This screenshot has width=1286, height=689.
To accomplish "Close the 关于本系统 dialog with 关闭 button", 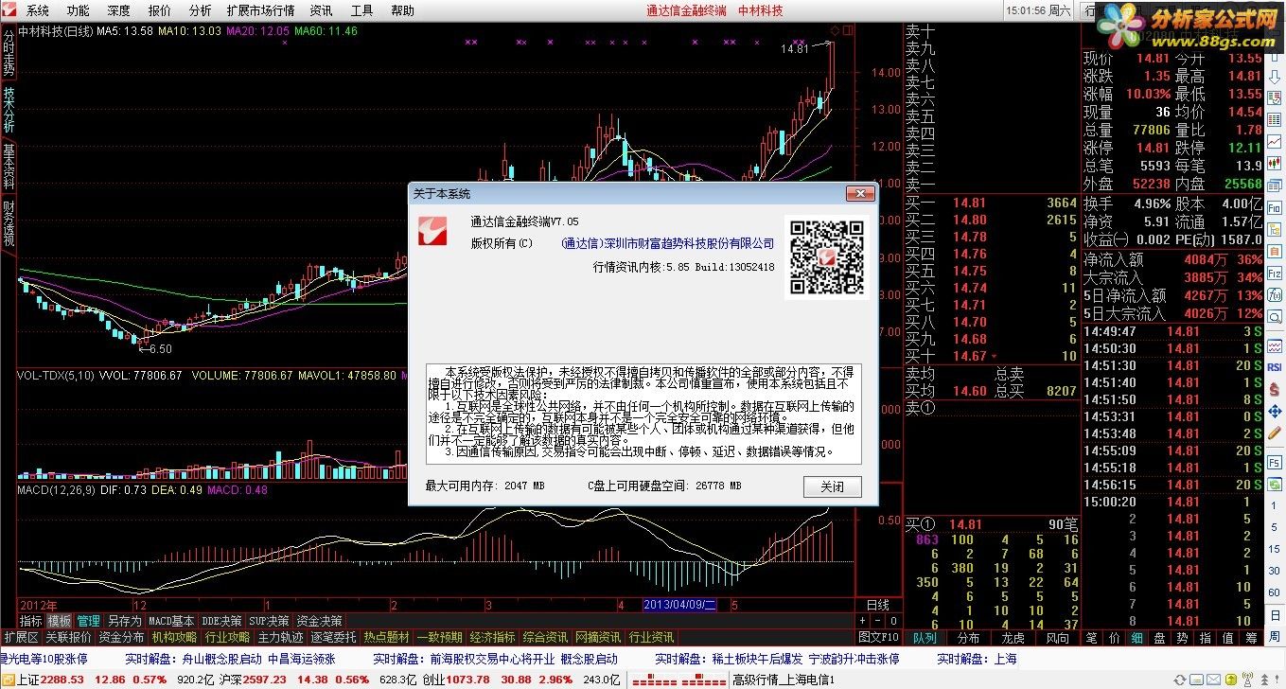I will coord(833,486).
